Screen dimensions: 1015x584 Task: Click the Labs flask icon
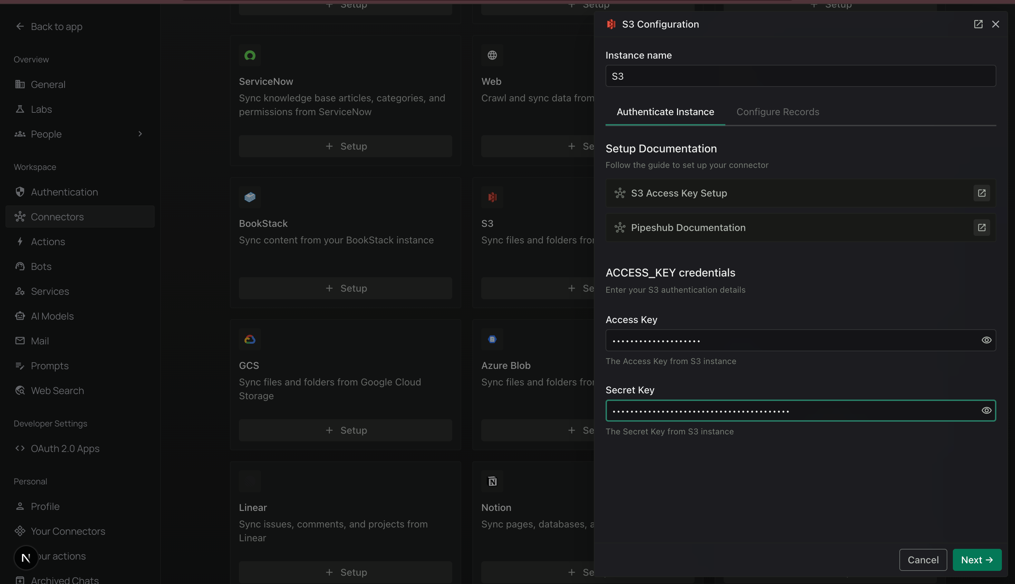(20, 109)
